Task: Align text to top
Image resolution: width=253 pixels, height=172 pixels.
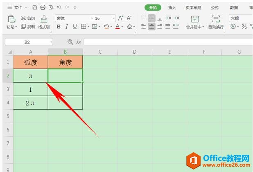Action: 143,18
